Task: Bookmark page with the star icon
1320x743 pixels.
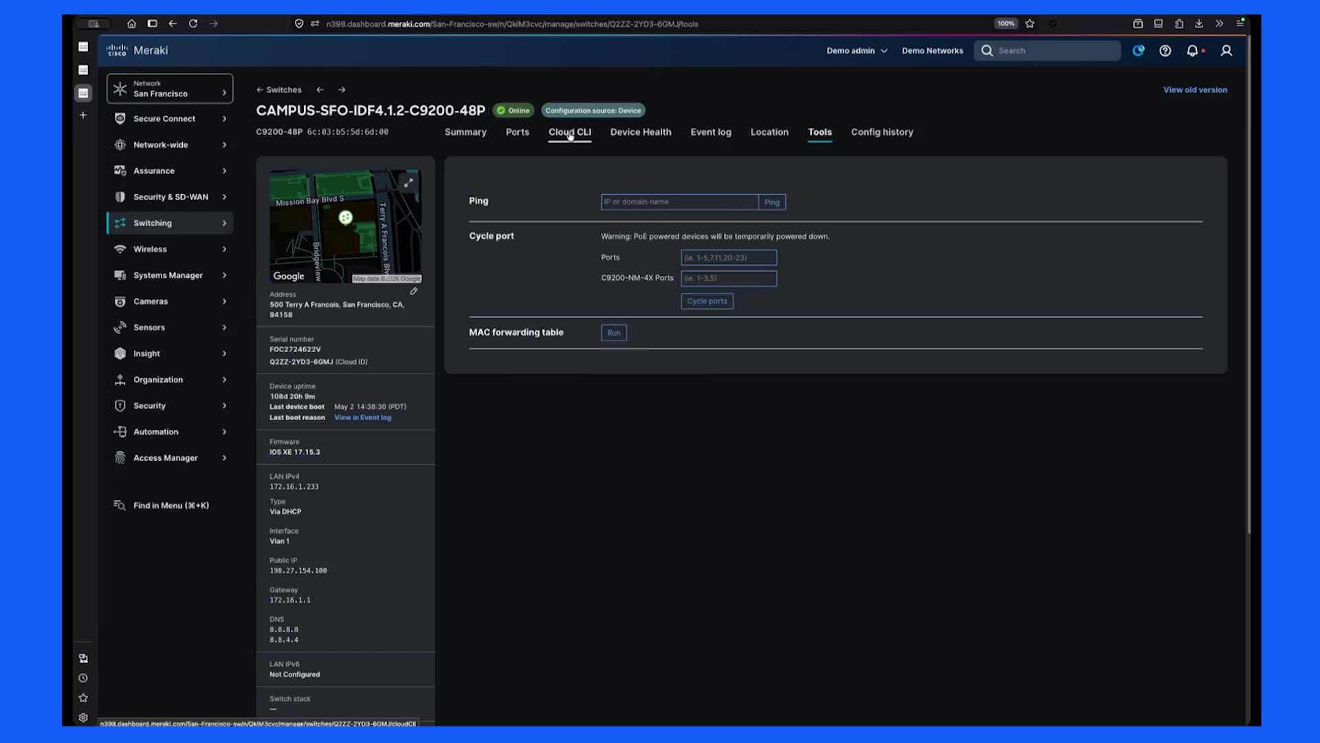Action: 1030,23
